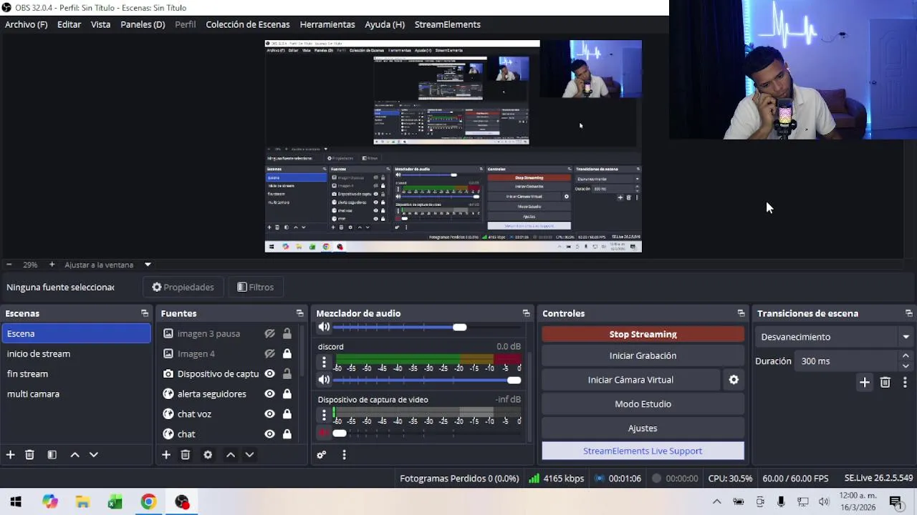Move scene up in the Escenas toolbar
This screenshot has width=917, height=515.
75,455
